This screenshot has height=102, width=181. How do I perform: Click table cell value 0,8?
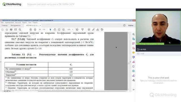point(71,69)
